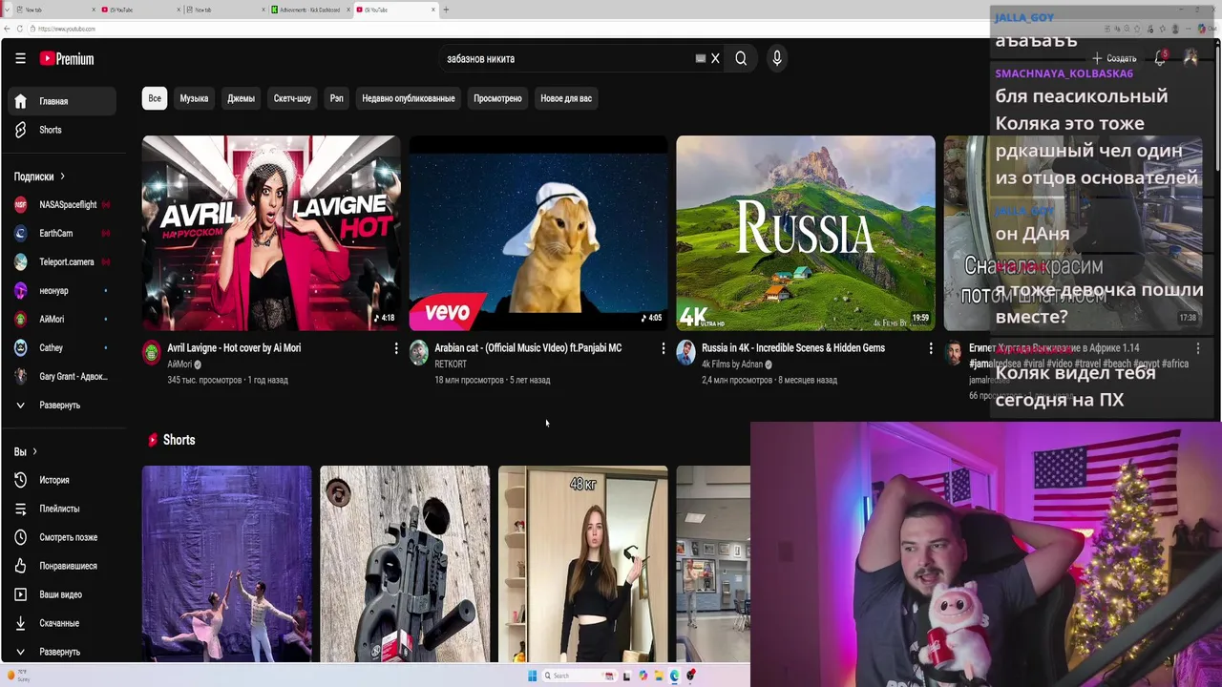Open Arabian cat video thumbnail
This screenshot has width=1222, height=687.
click(x=538, y=233)
